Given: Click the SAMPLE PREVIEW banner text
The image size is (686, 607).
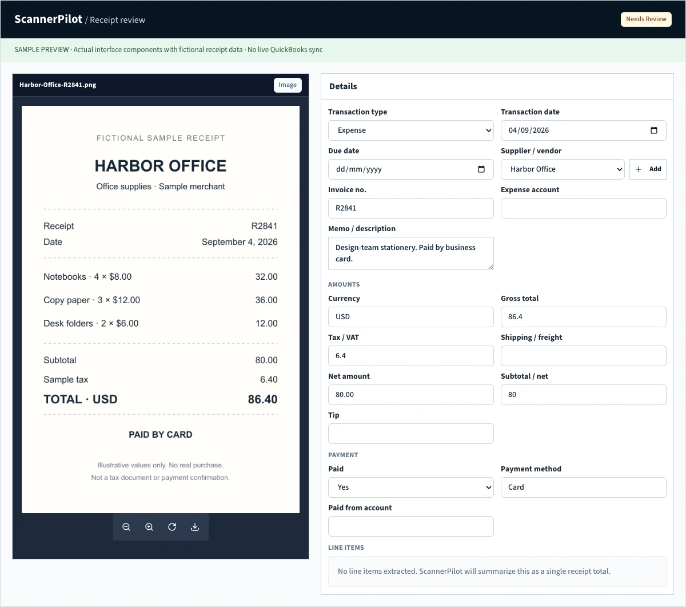Looking at the screenshot, I should [169, 50].
